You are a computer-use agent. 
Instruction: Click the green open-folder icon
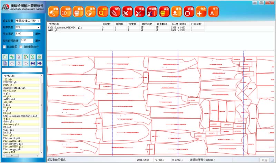(5, 57)
